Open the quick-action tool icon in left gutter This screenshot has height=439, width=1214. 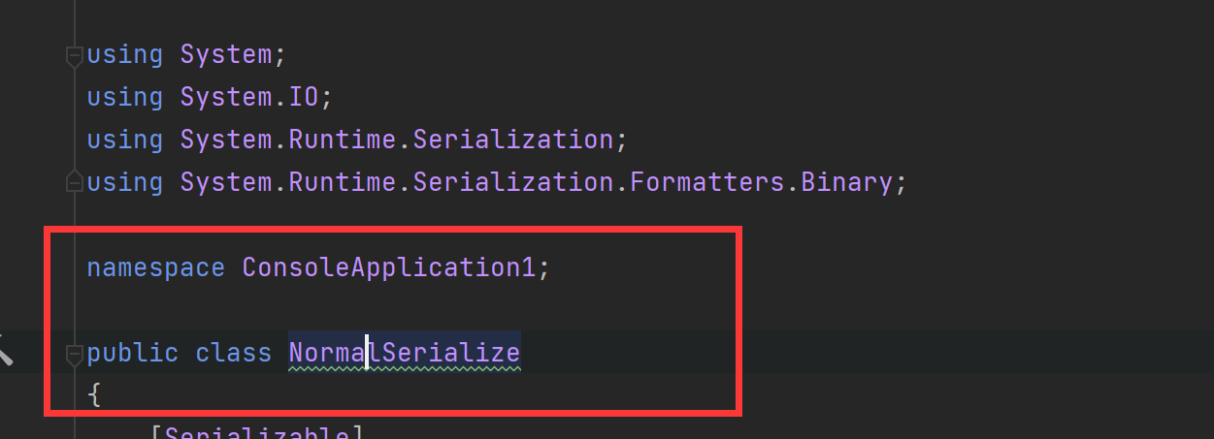pyautogui.click(x=5, y=349)
